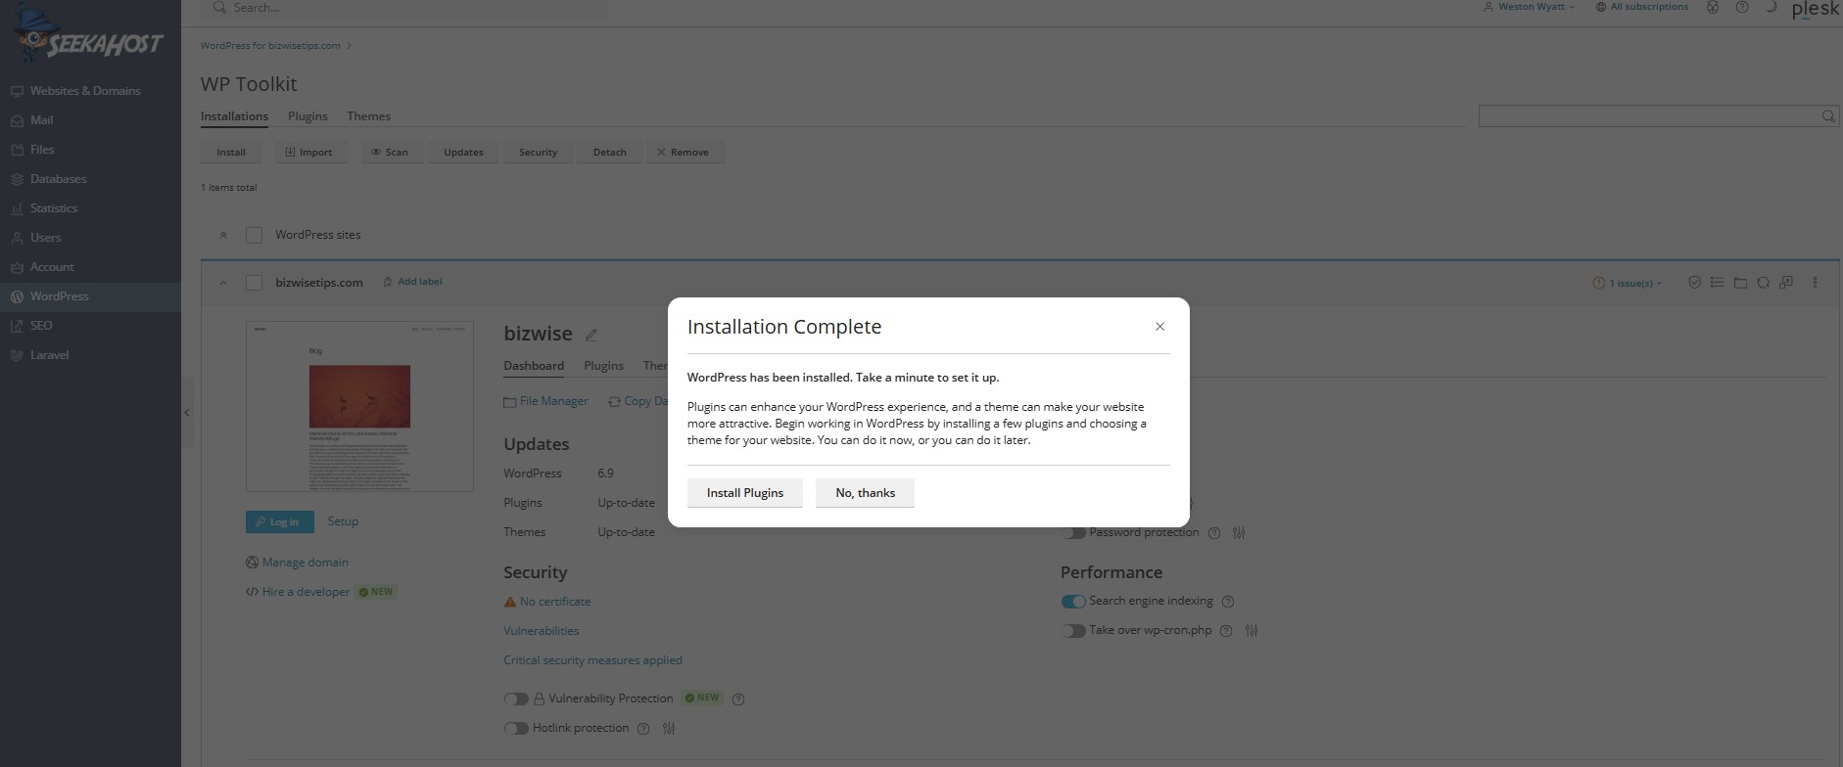Choose No, thanks in the dialog
Image resolution: width=1843 pixels, height=767 pixels.
[x=865, y=493]
